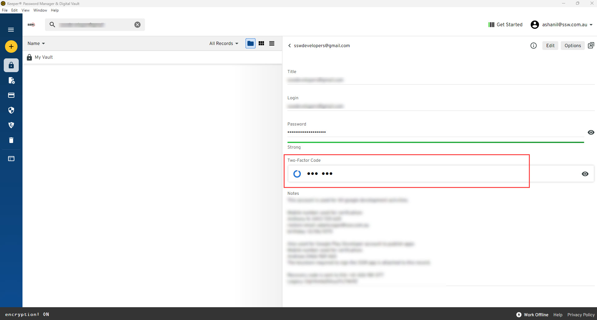
Task: Click the Options button
Action: [x=572, y=46]
